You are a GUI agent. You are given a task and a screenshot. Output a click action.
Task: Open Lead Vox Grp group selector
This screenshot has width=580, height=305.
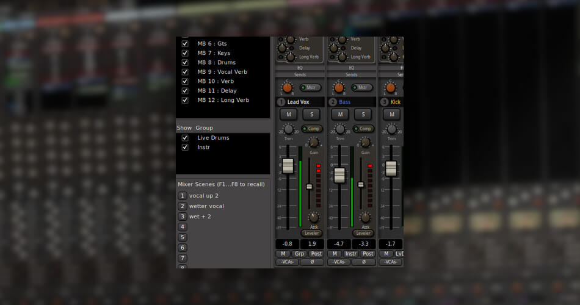click(299, 254)
